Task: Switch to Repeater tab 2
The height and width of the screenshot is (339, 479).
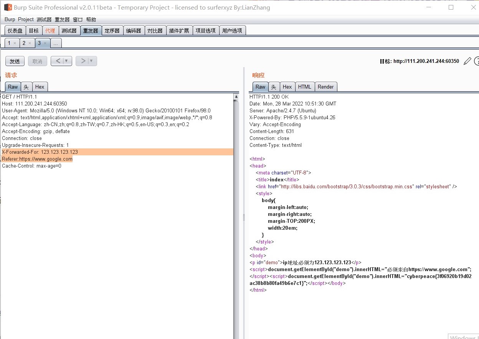Action: pyautogui.click(x=25, y=43)
